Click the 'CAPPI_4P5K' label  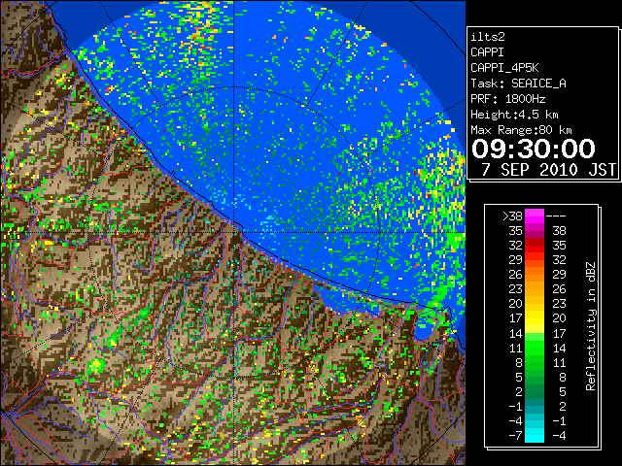(x=504, y=68)
